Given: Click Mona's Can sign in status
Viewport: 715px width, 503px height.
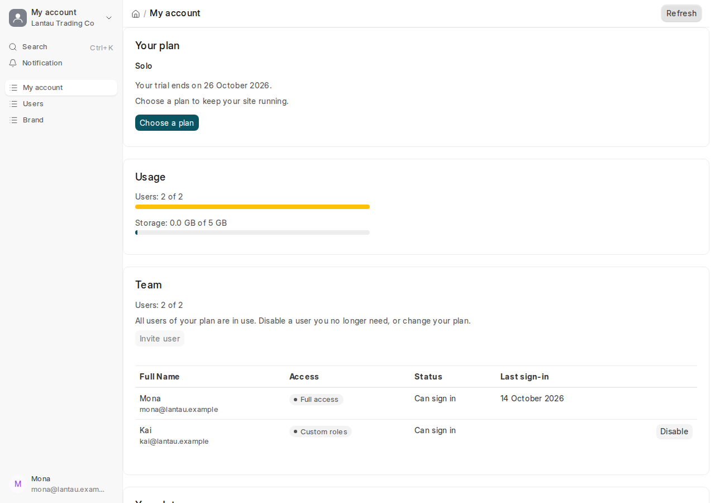Looking at the screenshot, I should [435, 398].
